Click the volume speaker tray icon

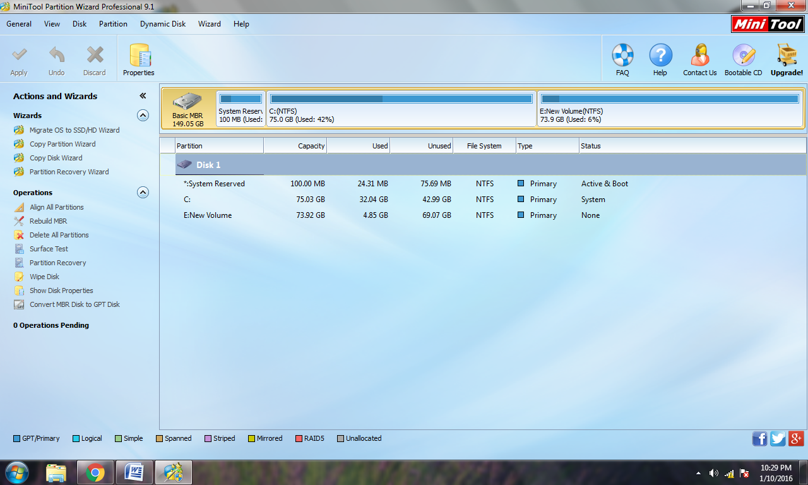coord(714,473)
